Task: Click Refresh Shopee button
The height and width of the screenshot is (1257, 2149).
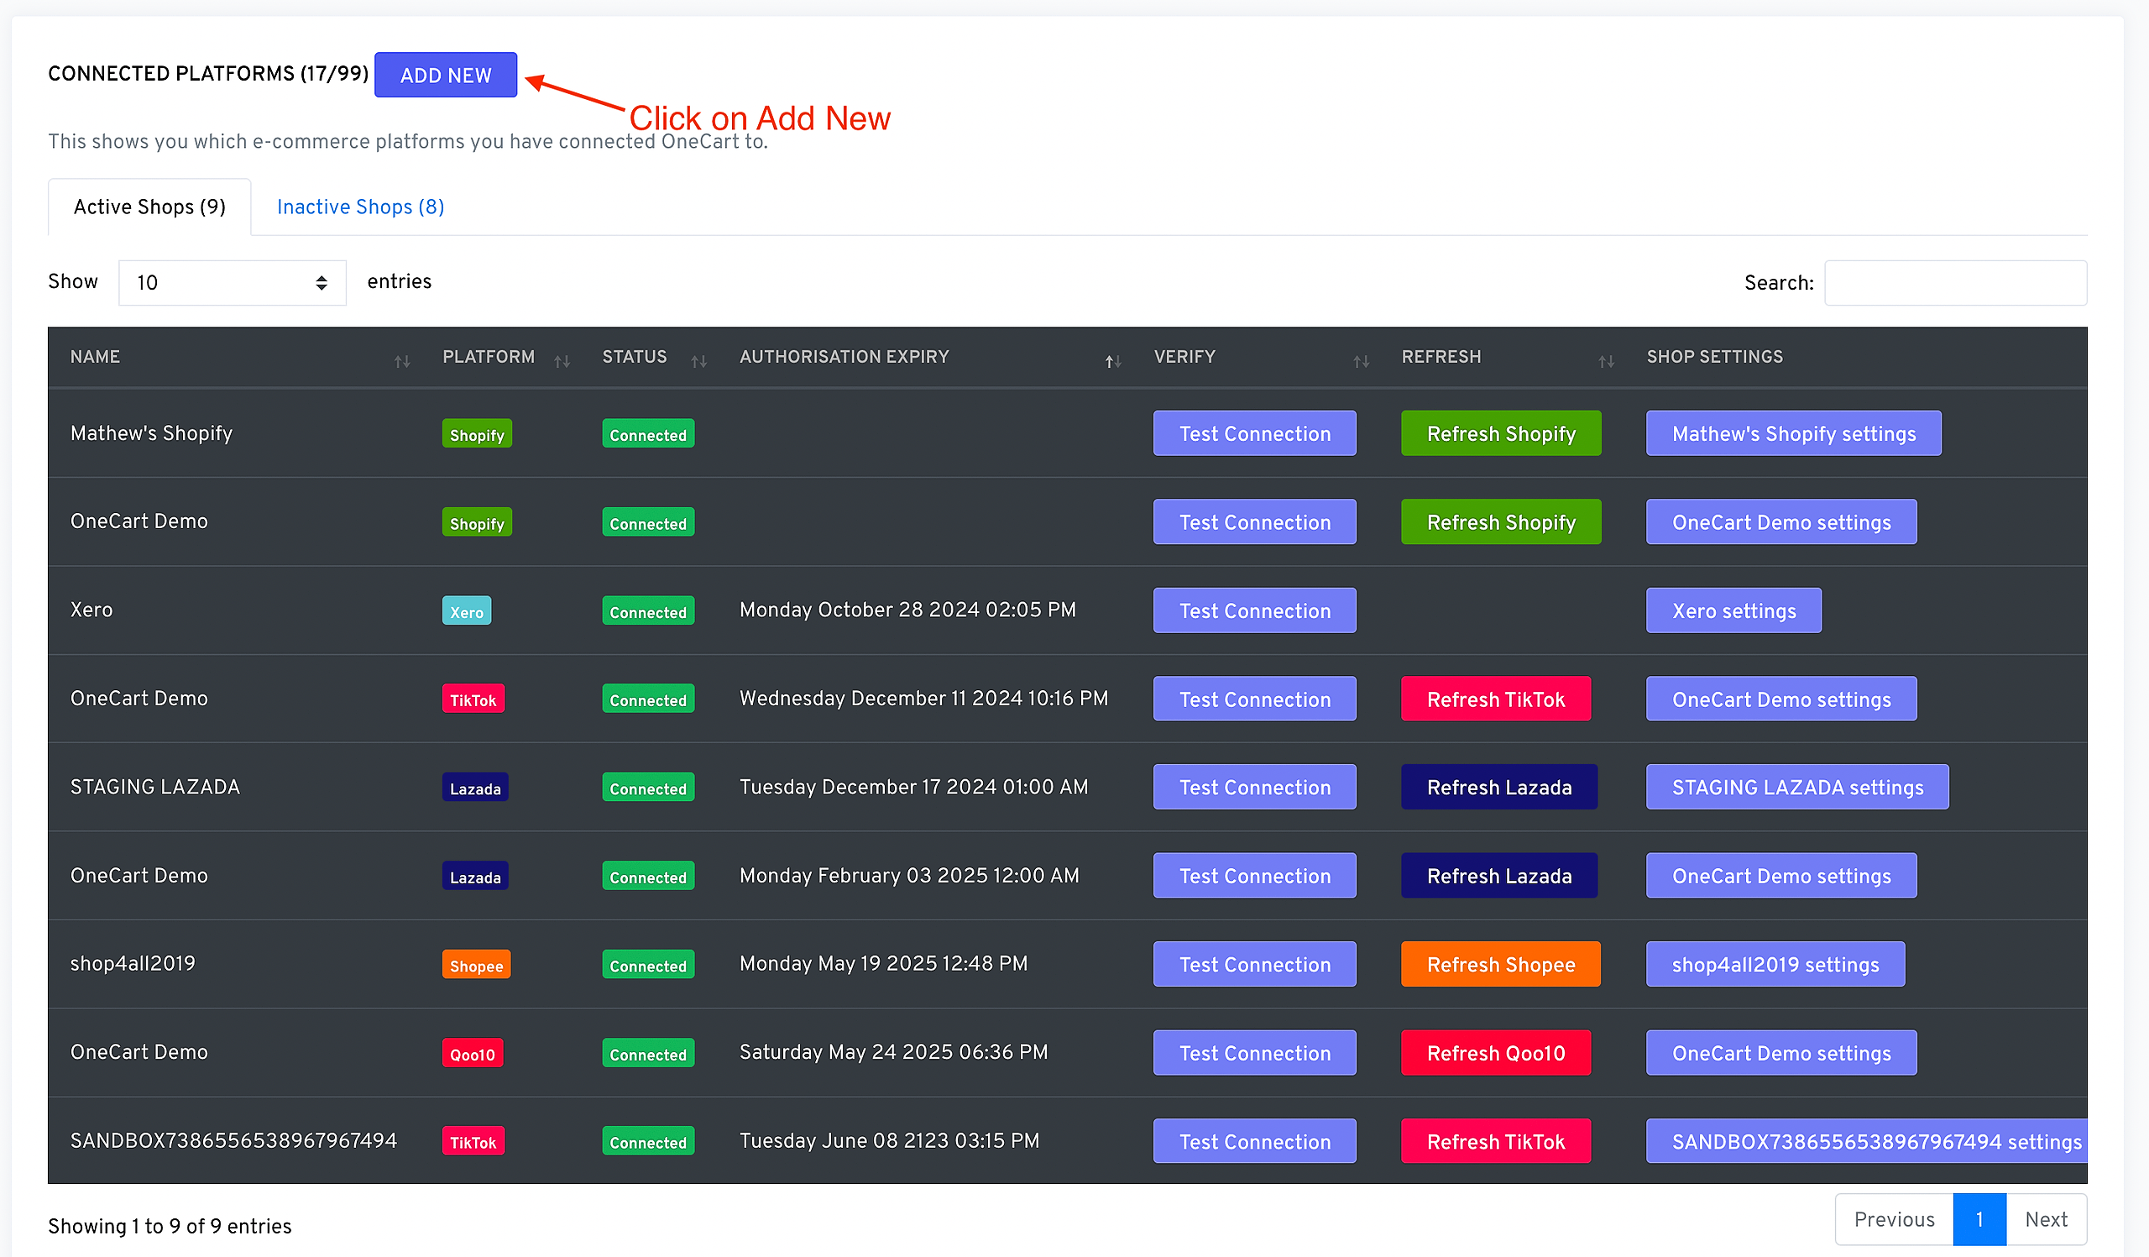Action: tap(1500, 965)
